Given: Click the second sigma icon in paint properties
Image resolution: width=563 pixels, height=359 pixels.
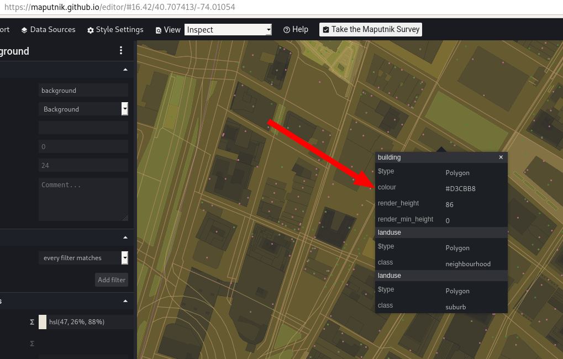Looking at the screenshot, I should [x=31, y=343].
